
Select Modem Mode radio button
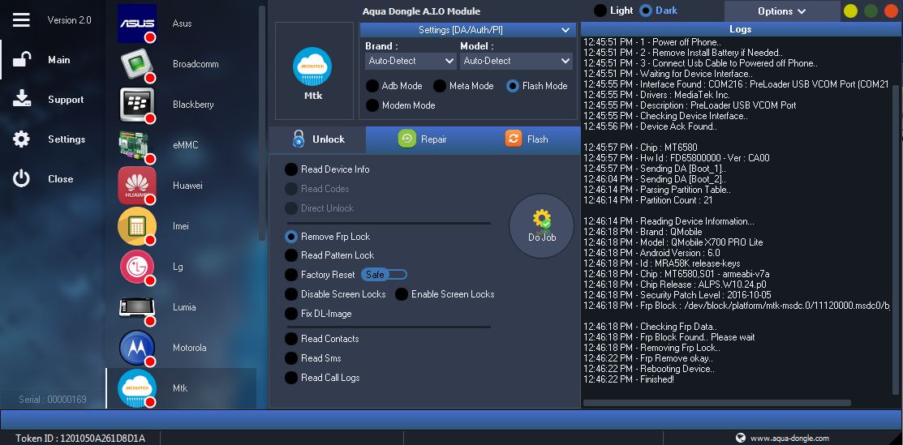372,105
